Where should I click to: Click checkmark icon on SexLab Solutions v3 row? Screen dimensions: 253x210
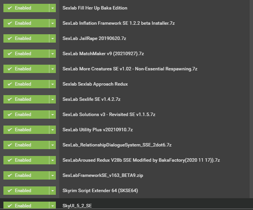tap(10, 115)
